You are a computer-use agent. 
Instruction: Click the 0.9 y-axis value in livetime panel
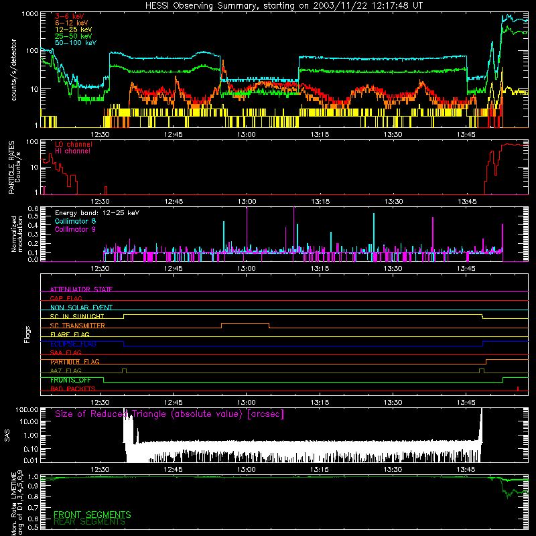(x=33, y=486)
